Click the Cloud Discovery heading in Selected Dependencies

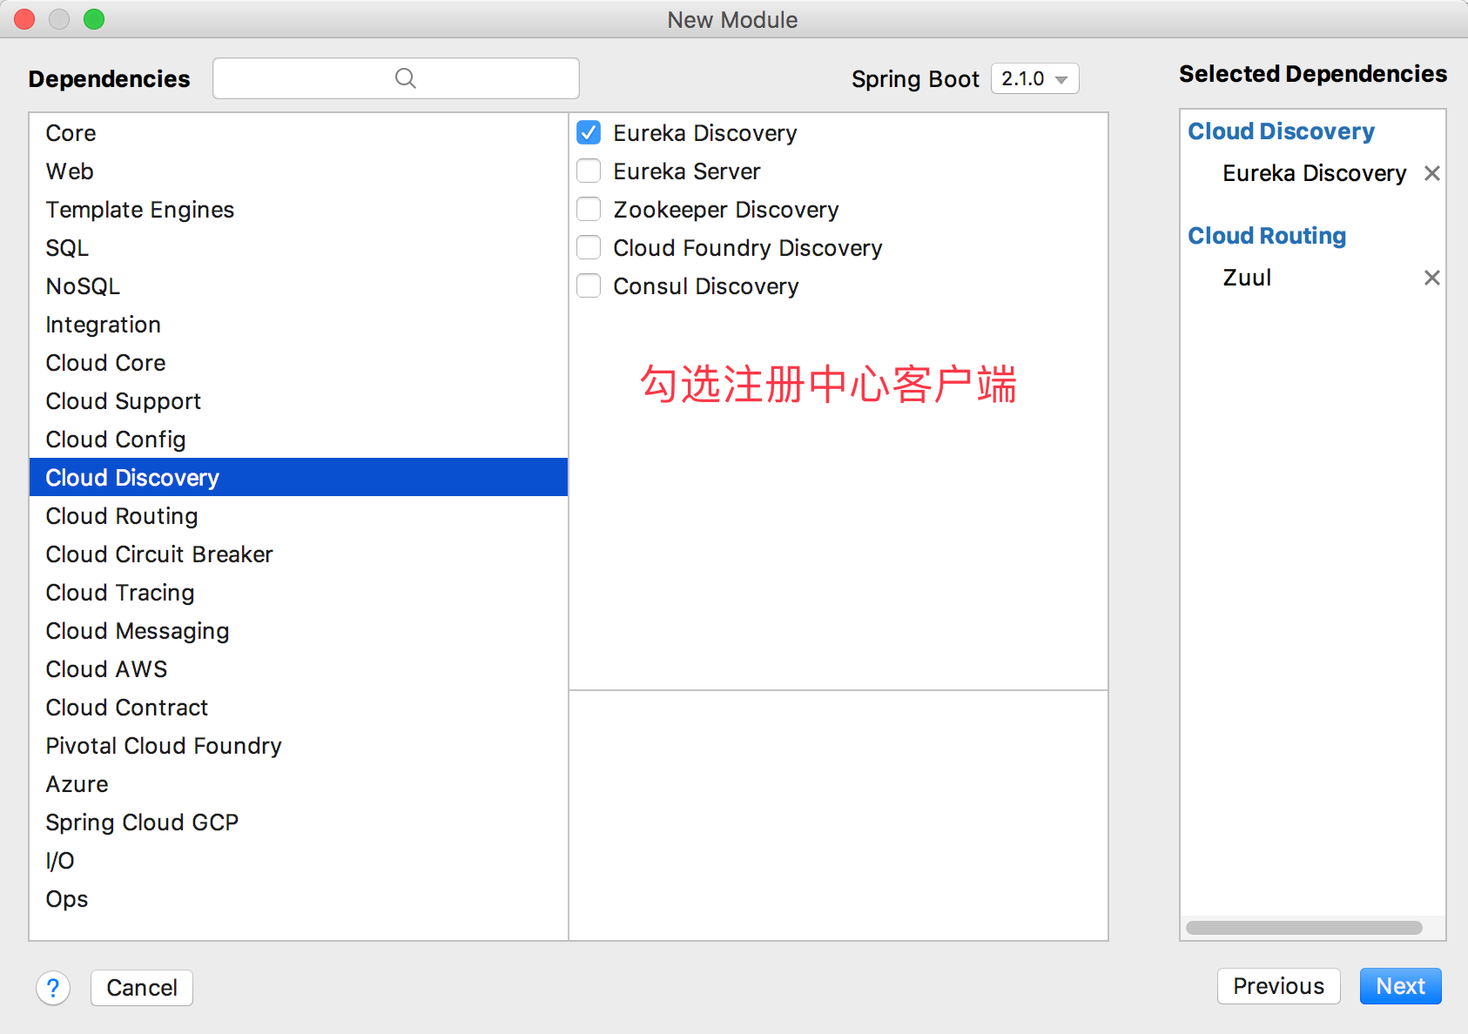[x=1281, y=131]
